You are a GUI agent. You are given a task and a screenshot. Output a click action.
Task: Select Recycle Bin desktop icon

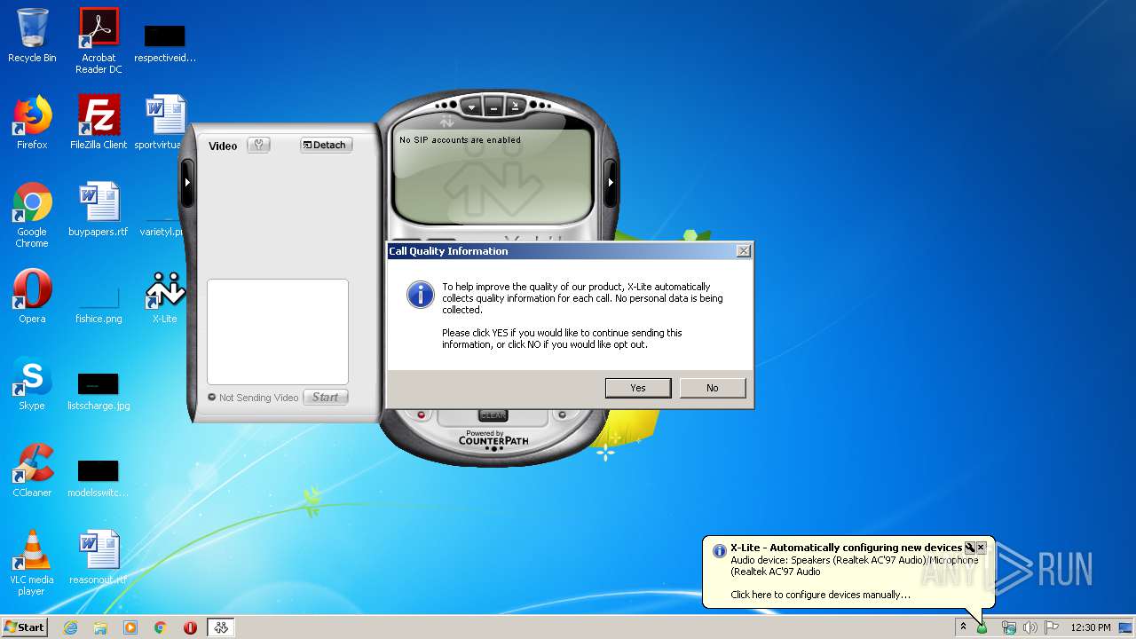click(x=32, y=35)
